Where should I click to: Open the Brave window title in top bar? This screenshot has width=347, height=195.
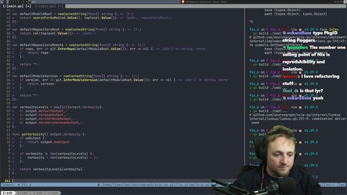(x=206, y=2)
